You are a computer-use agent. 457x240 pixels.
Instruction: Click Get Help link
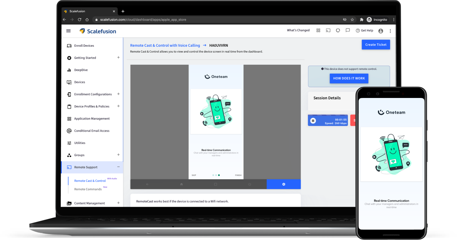click(x=364, y=30)
